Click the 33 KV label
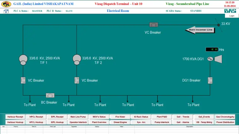 225,24
